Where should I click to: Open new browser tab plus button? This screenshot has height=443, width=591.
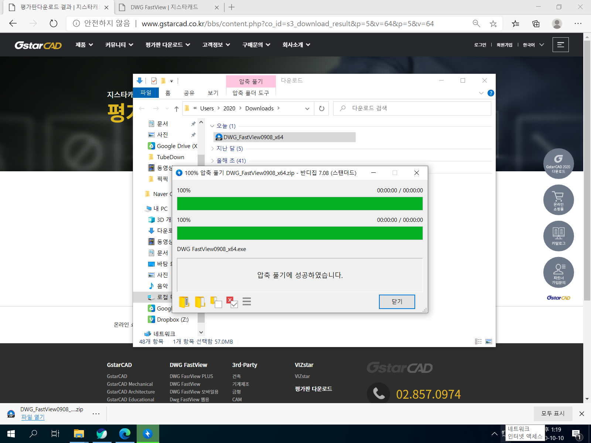(x=232, y=7)
